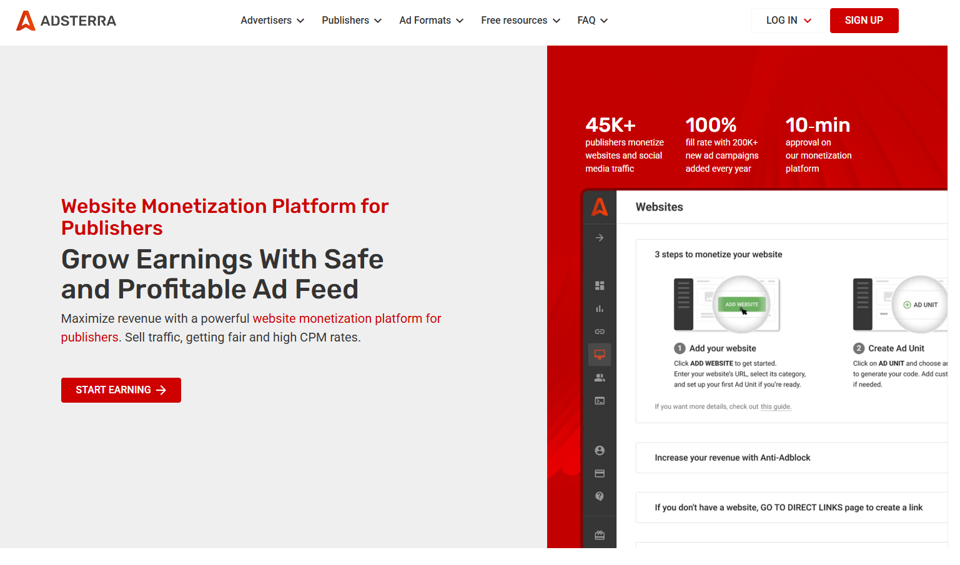Click 'Grow Earnings With Safe and Profitable Ad Feed'
Viewport: 960px width, 565px height.
tap(222, 274)
